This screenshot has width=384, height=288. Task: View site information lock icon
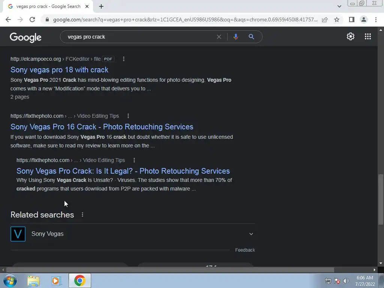(x=47, y=19)
